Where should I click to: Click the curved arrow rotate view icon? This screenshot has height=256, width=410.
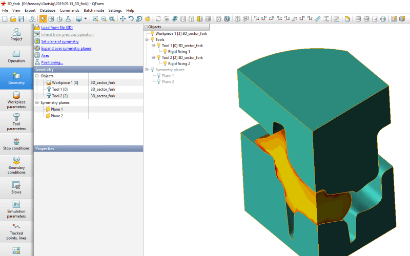click(131, 18)
